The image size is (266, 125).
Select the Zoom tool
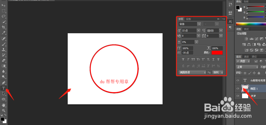coord(3,110)
